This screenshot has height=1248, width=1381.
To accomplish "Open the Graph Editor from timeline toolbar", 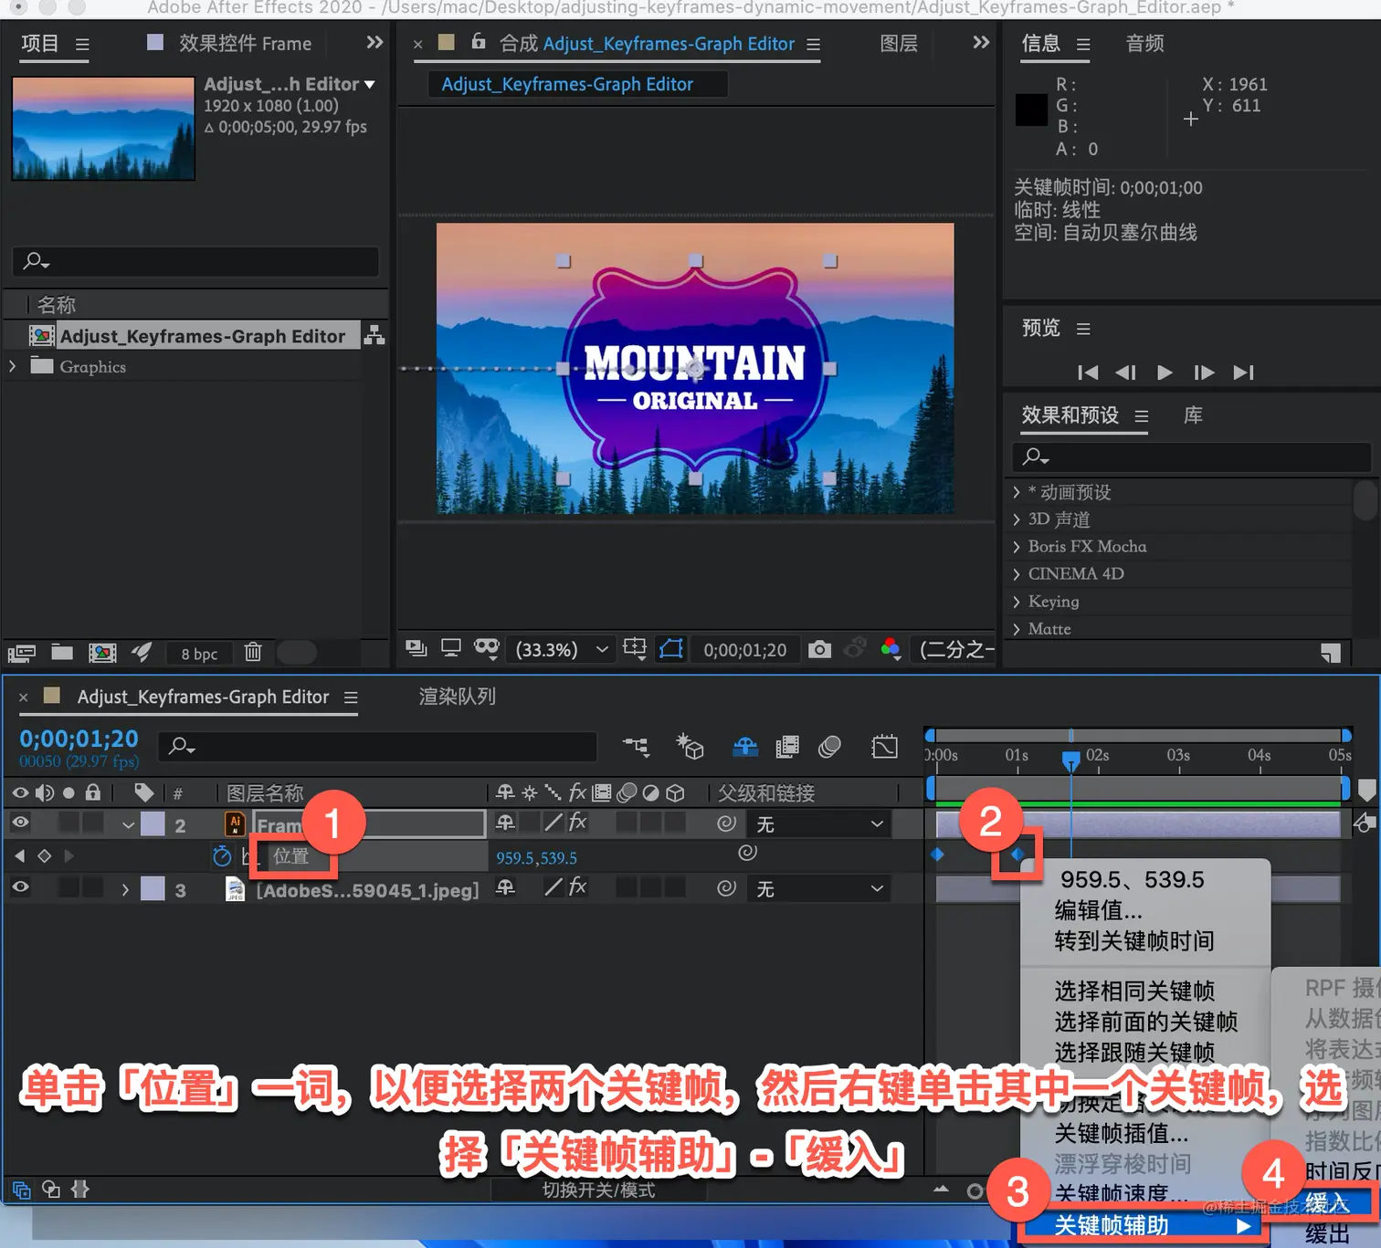I will coord(884,747).
